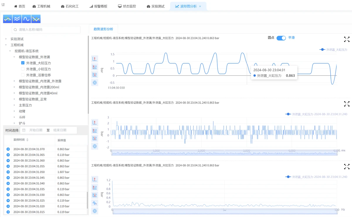Image resolution: width=352 pixels, height=217 pixels.
Task: Click the 请输入名称/编码 search input
Action: (46, 30)
